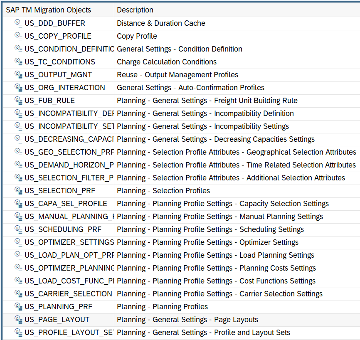Image resolution: width=360 pixels, height=340 pixels.
Task: Click the icon beside US_GEO_SELECTION_PRF
Action: coord(18,152)
